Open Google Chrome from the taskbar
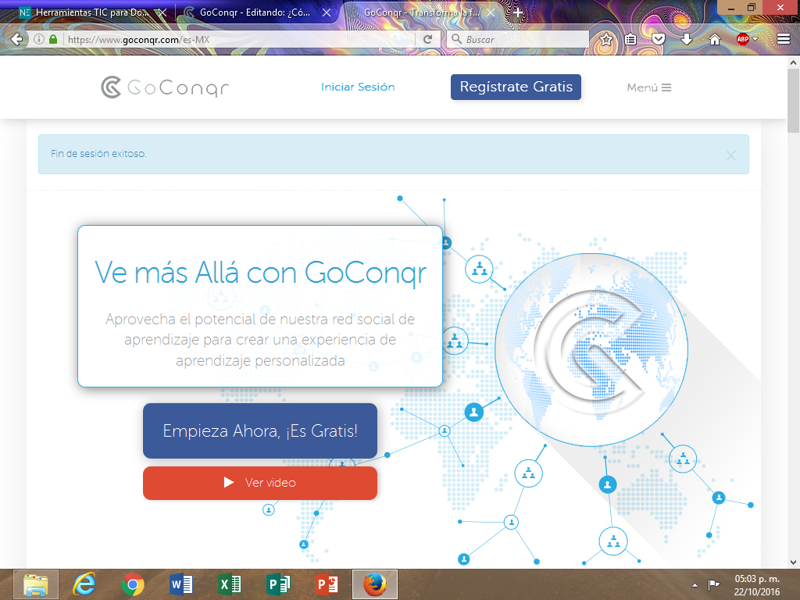The height and width of the screenshot is (600, 800). [x=133, y=584]
